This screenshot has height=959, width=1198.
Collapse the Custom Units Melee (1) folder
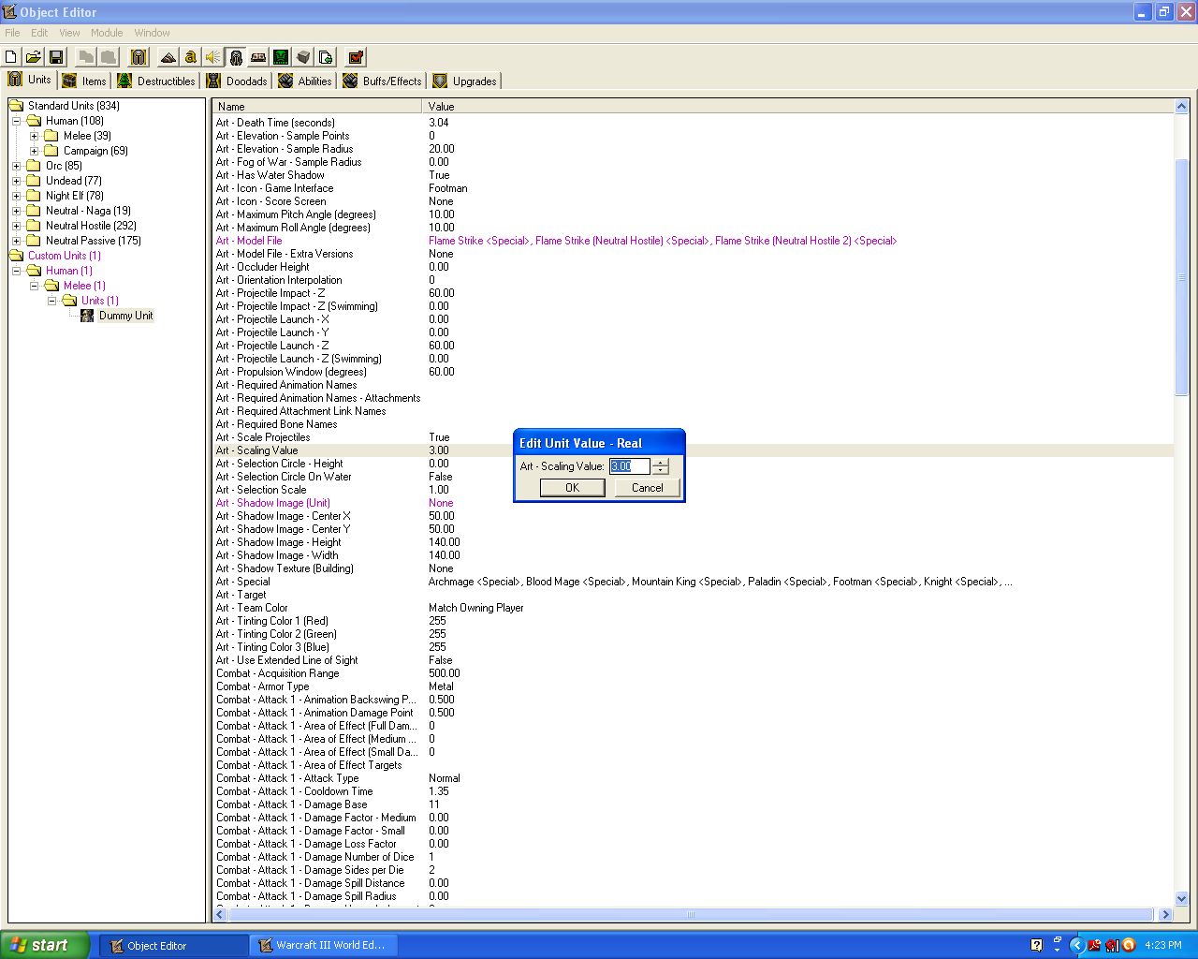click(34, 286)
